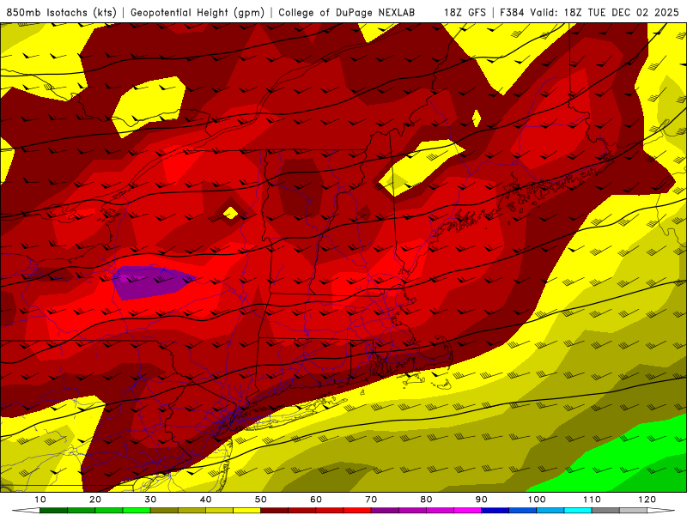Screen dimensions: 687x515
Task: Click the purple 70+ kt wind maximum area
Action: pos(151,282)
